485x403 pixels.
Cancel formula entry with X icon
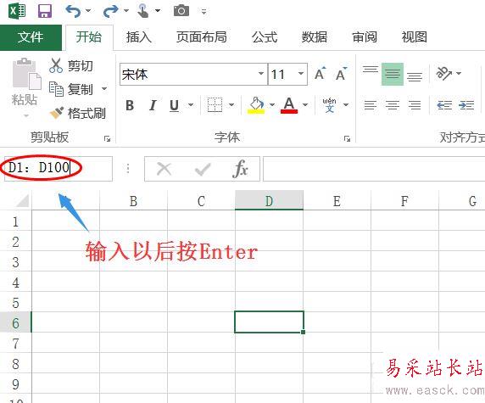point(164,169)
